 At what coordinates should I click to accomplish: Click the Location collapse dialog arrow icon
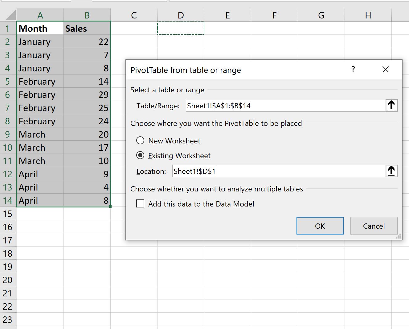(x=391, y=171)
